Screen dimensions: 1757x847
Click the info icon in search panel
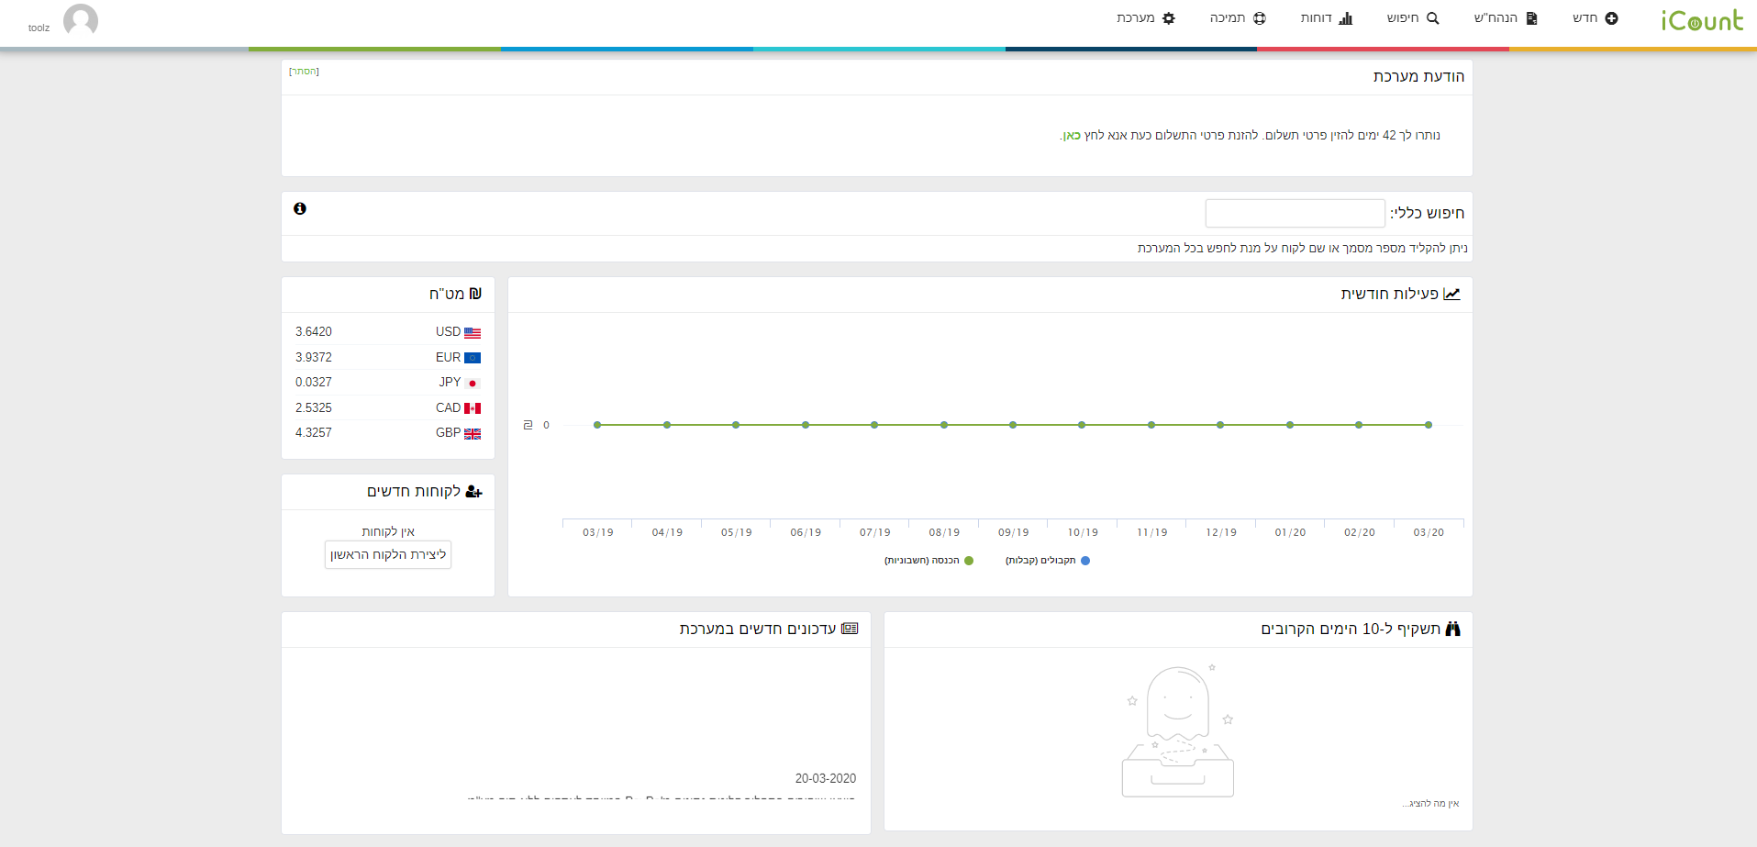[300, 208]
